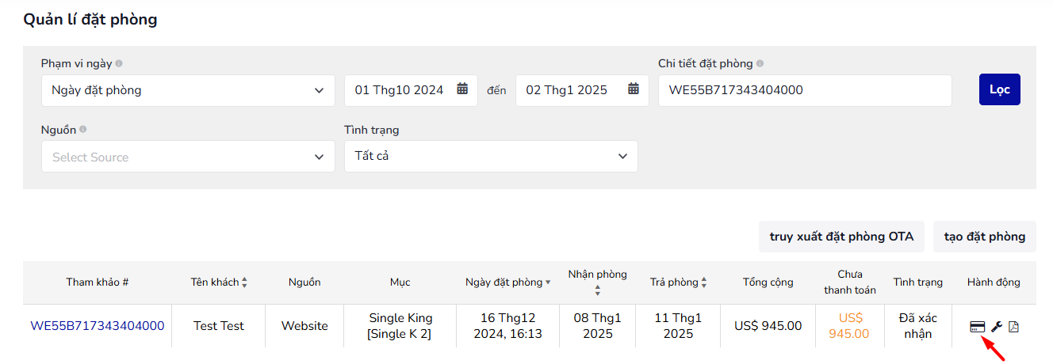Focus the Chi tiết đặt phòng search field

pyautogui.click(x=805, y=90)
